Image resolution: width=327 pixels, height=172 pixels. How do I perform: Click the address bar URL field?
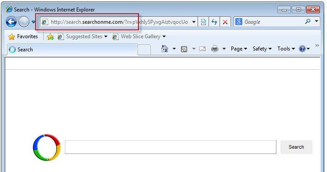coord(119,22)
